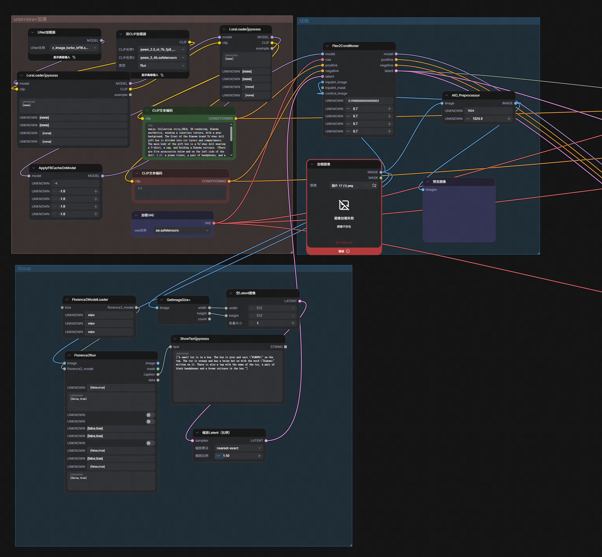
Task: Toggle the middle switch in Florence2Run
Action: (150, 421)
